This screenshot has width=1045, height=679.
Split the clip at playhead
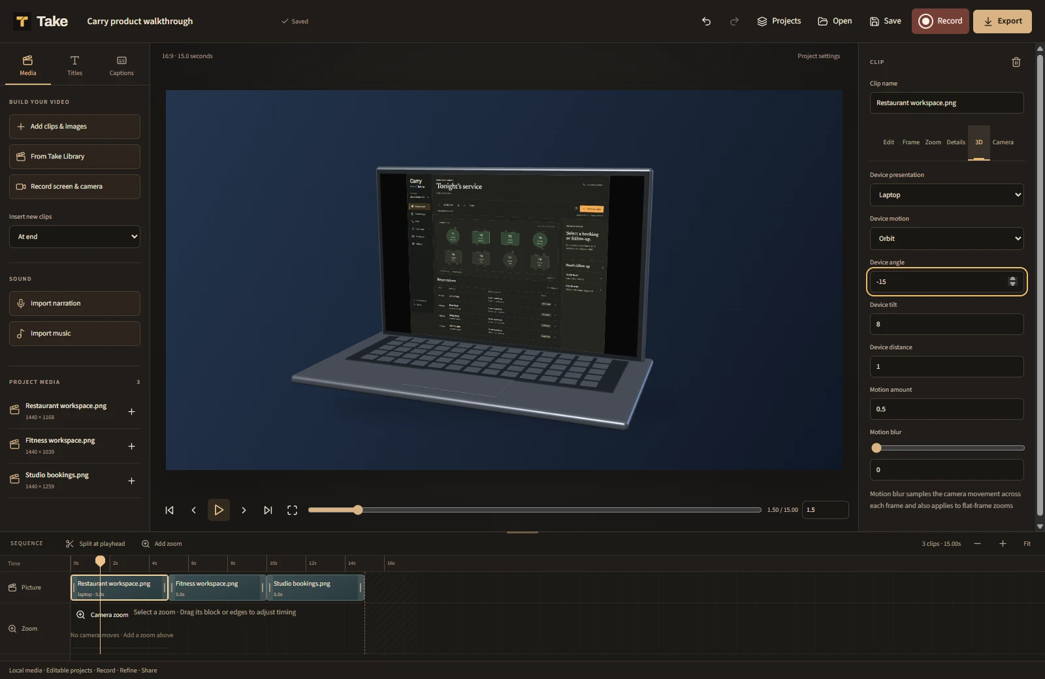(x=95, y=543)
